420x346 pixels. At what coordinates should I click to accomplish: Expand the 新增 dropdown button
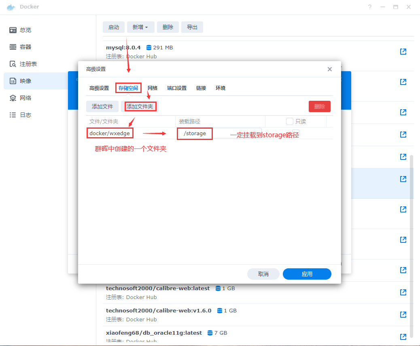click(140, 27)
